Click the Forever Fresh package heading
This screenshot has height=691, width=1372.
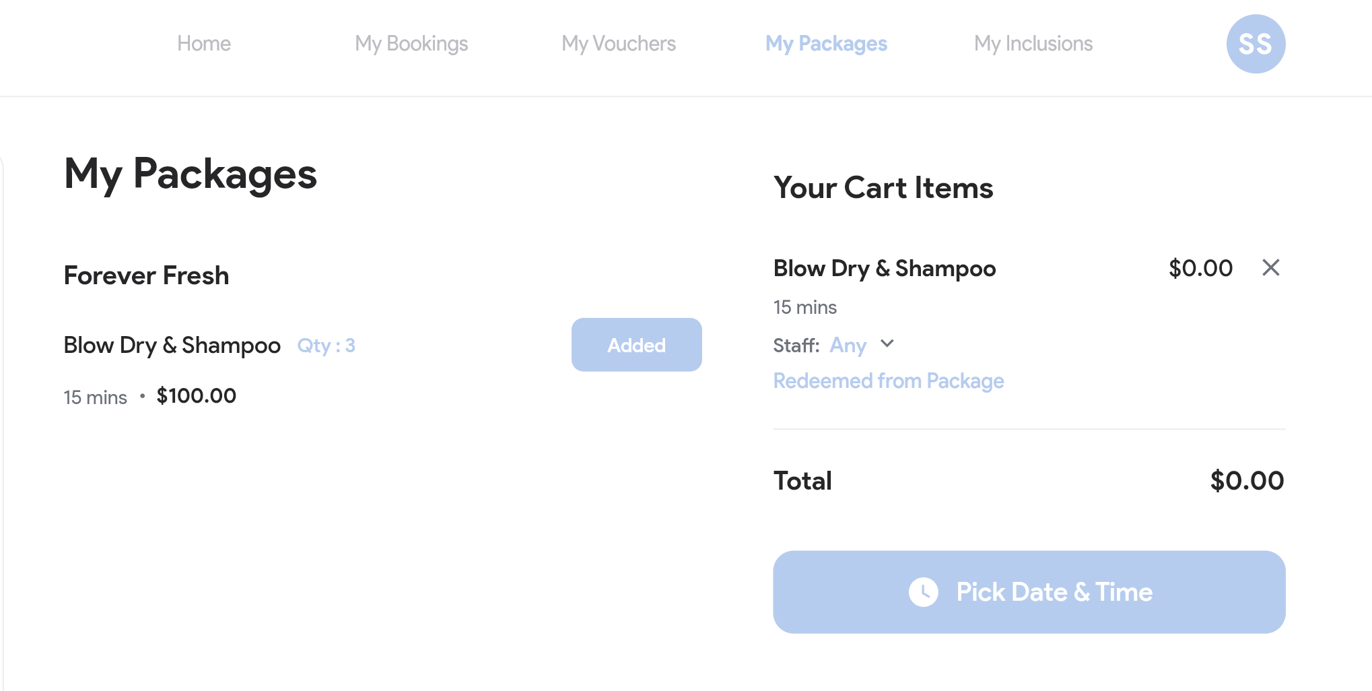coord(146,275)
